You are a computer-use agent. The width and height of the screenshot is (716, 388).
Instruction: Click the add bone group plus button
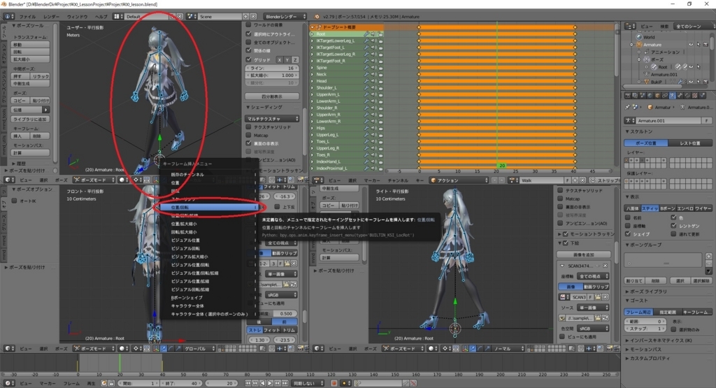[709, 256]
